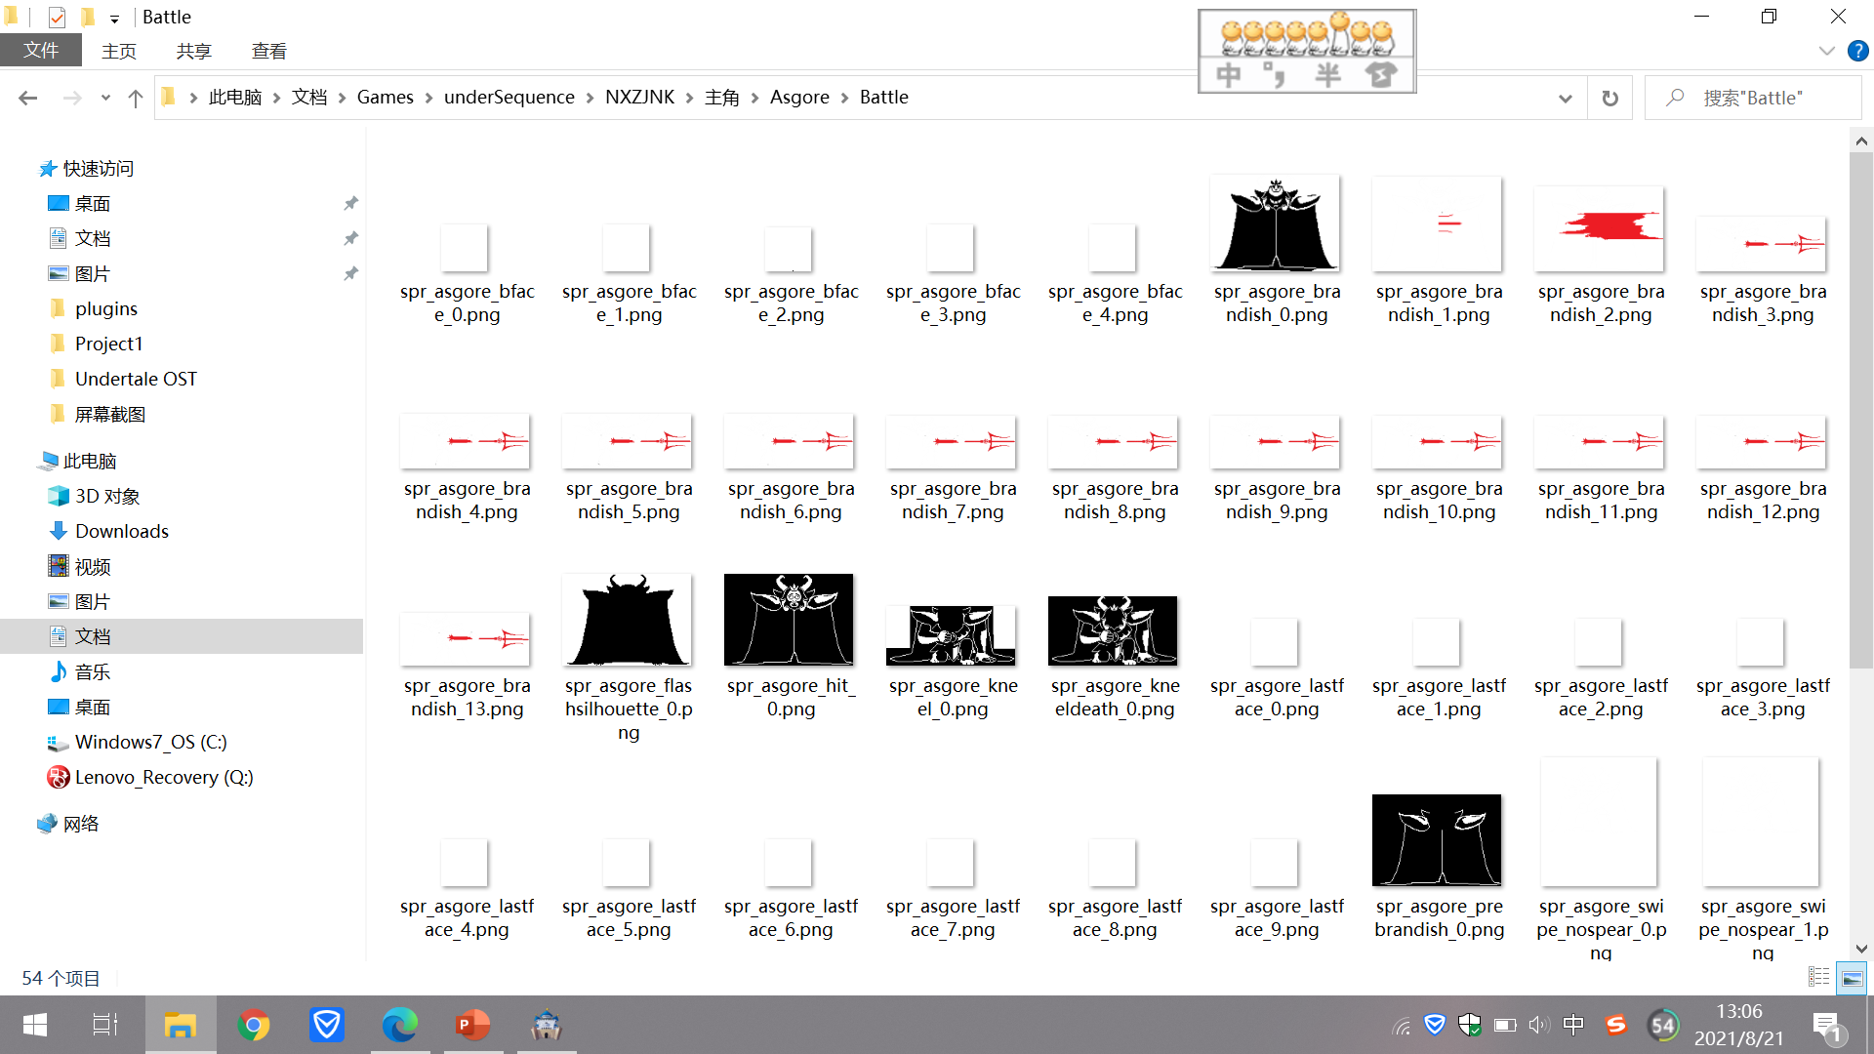Open recent locations dropdown arrow
Screen dimensions: 1874x1054
coord(105,98)
